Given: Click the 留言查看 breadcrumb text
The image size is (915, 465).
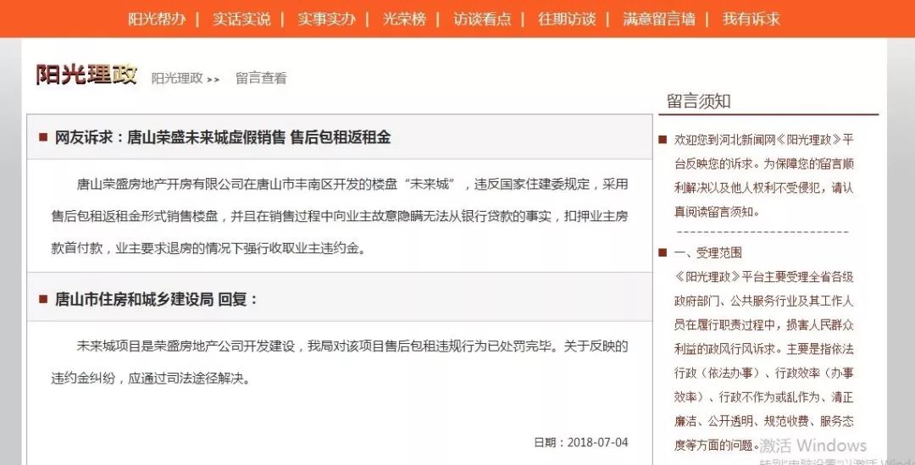Looking at the screenshot, I should coord(261,78).
